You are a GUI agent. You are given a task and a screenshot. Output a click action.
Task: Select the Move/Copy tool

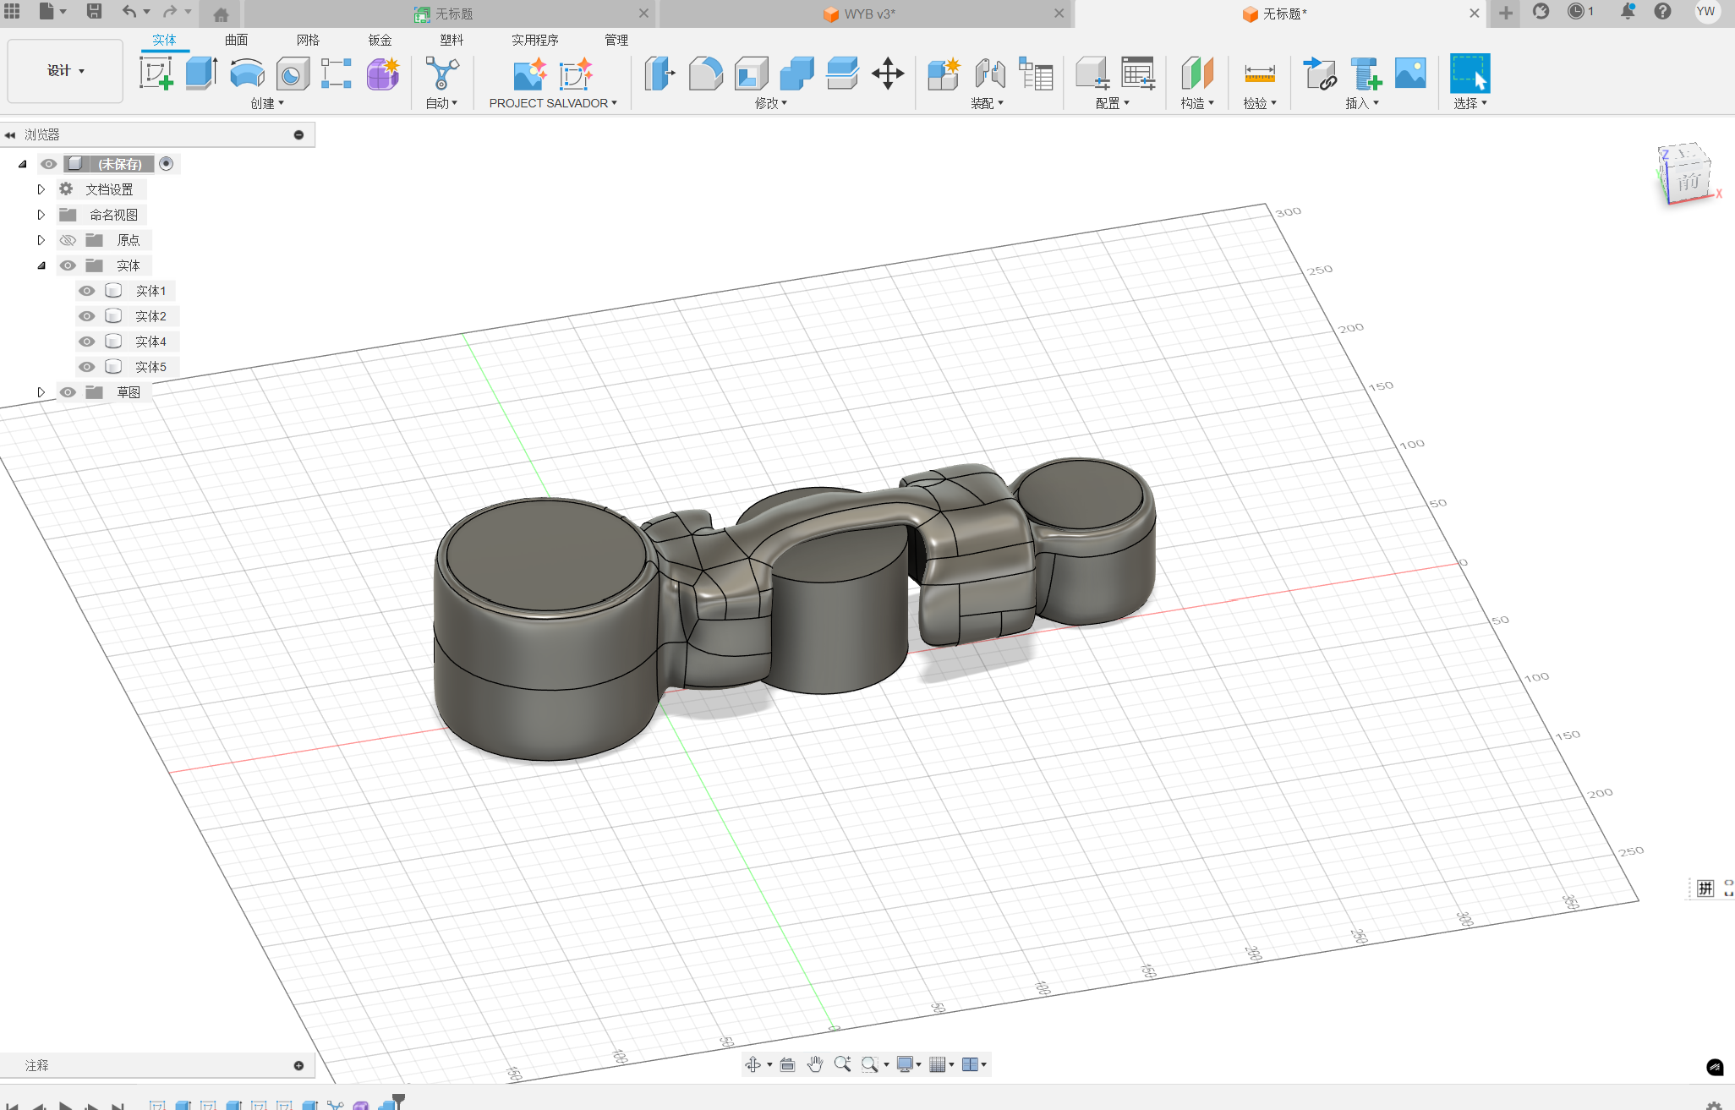click(x=888, y=74)
